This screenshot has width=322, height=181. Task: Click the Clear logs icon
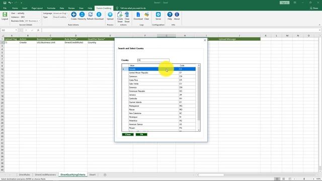146,16
